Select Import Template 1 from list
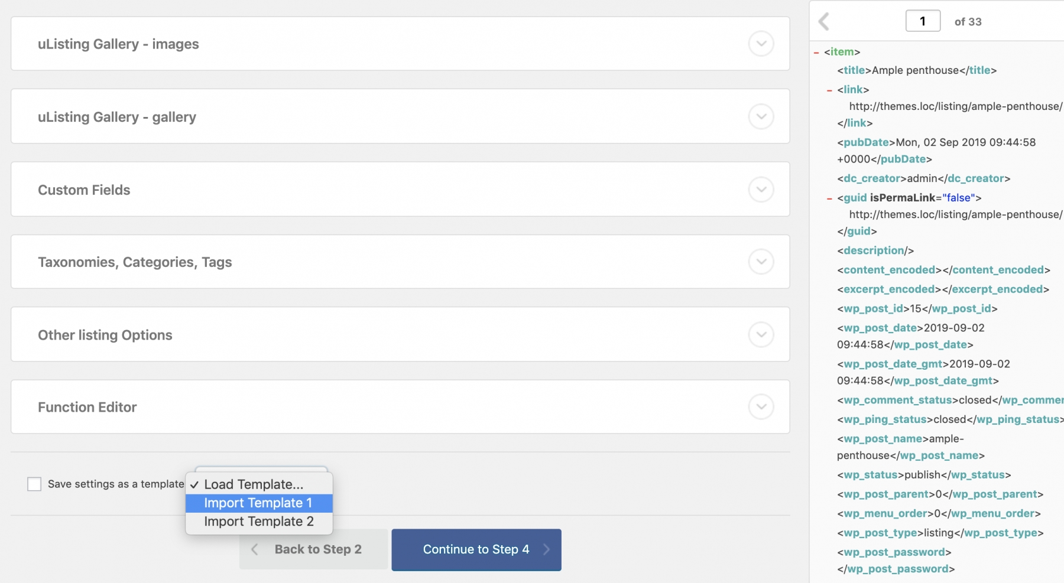1064x583 pixels. [258, 503]
